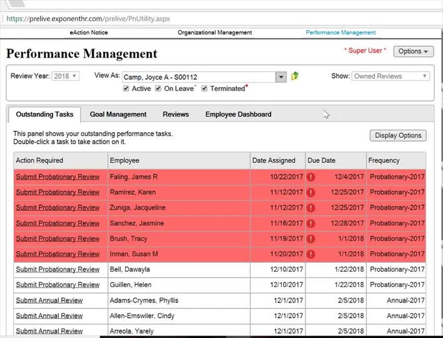
Task: Open Organizational Management in top navigation
Action: (214, 32)
